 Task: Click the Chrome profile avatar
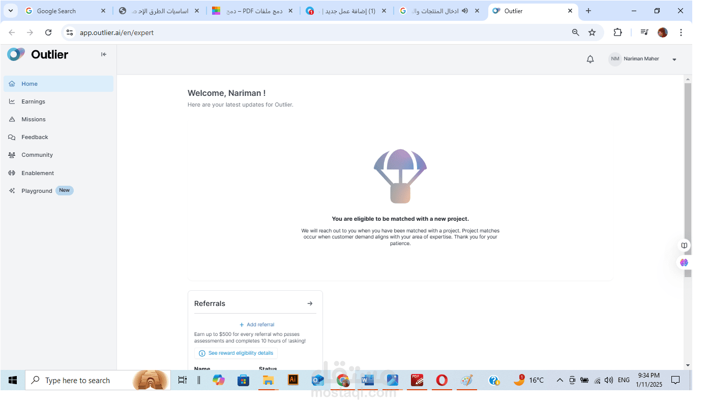[x=662, y=32]
